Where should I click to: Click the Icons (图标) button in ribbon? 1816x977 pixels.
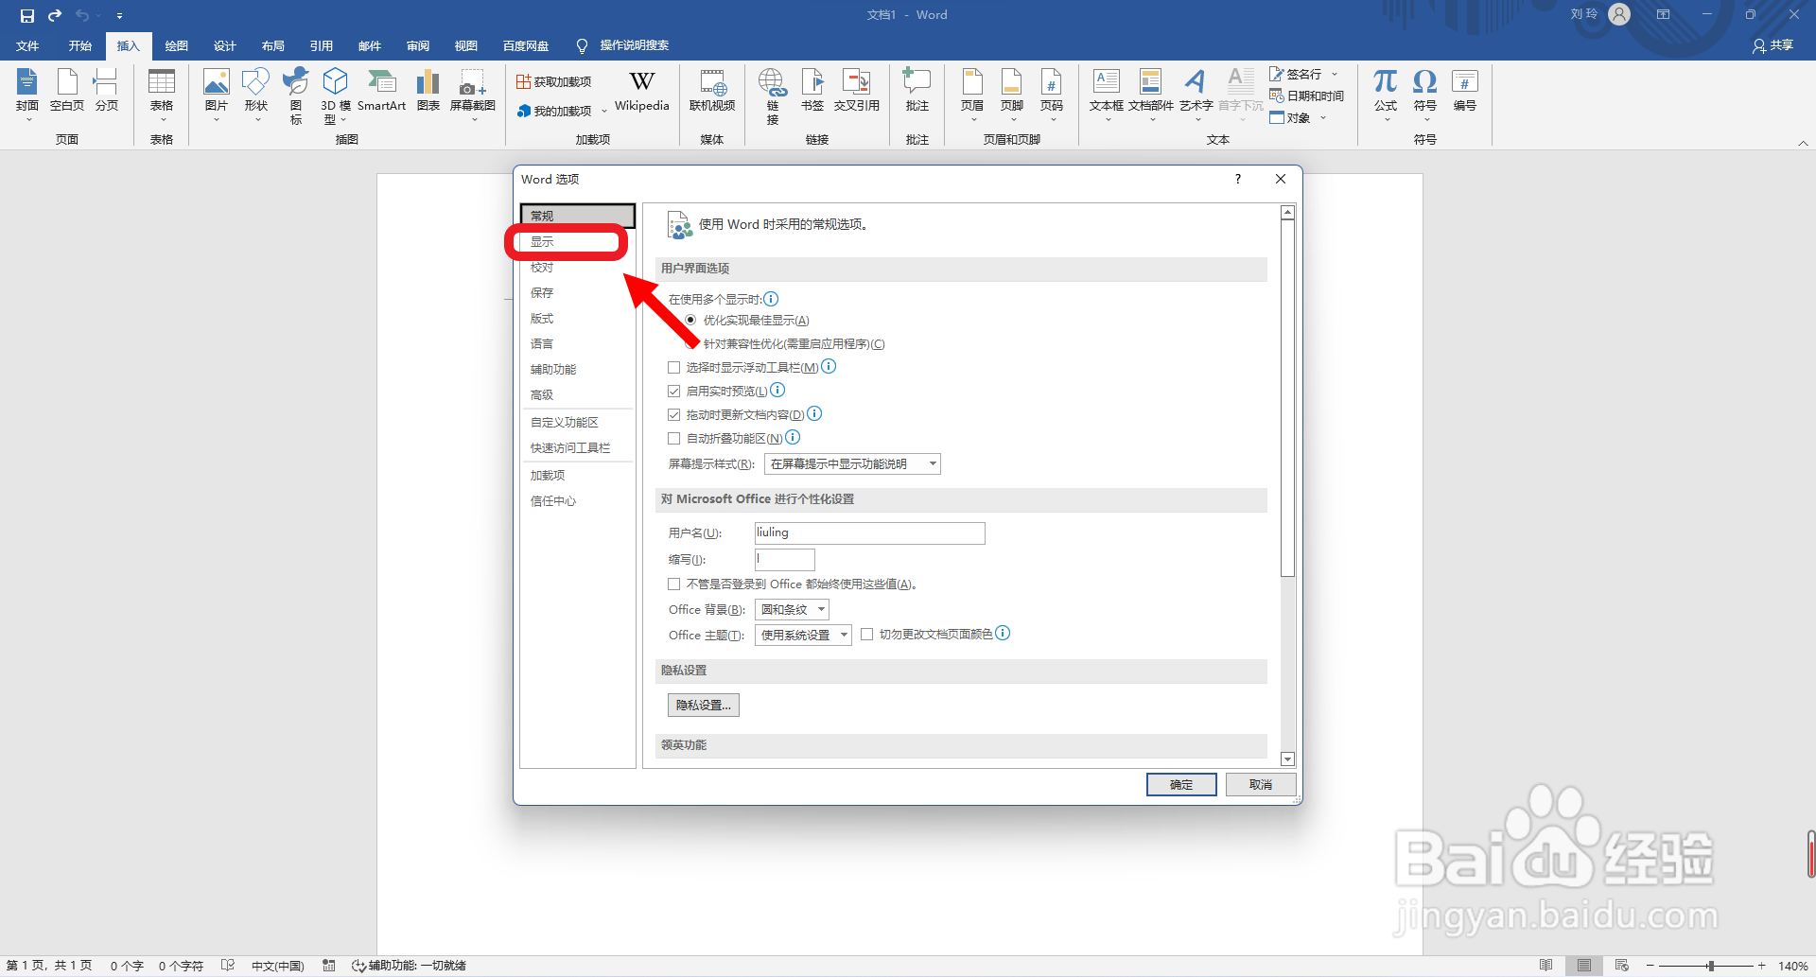(296, 96)
